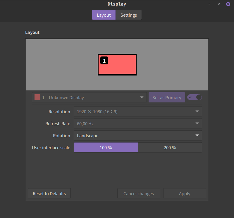Click the Apply button
234x218 pixels.
pyautogui.click(x=185, y=193)
